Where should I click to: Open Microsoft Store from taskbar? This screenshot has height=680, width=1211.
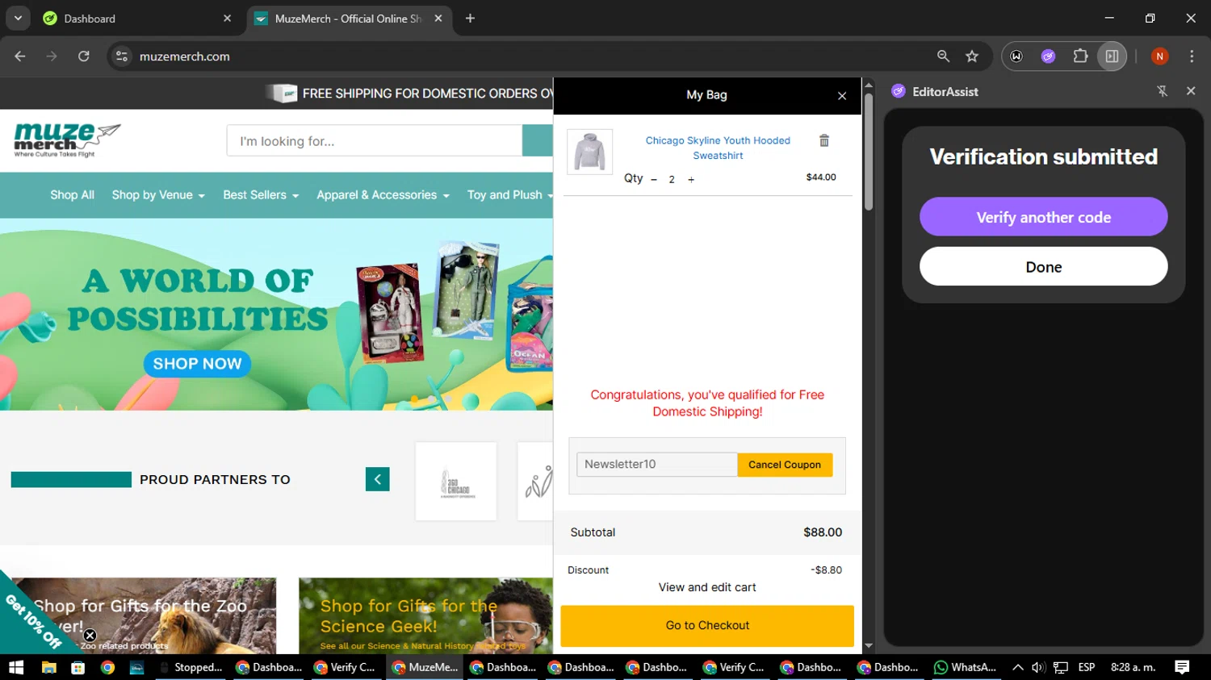pos(78,667)
